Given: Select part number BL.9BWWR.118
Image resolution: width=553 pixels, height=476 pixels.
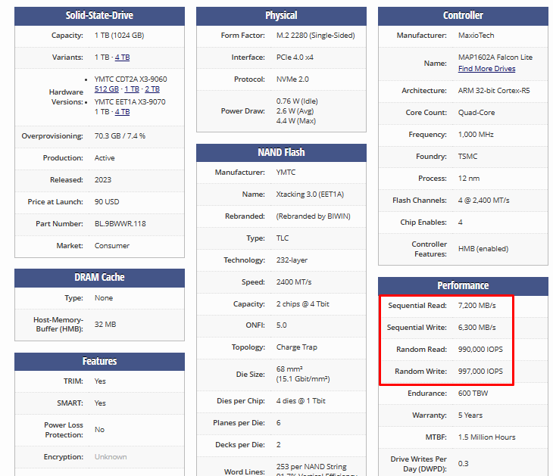Looking at the screenshot, I should tap(120, 223).
